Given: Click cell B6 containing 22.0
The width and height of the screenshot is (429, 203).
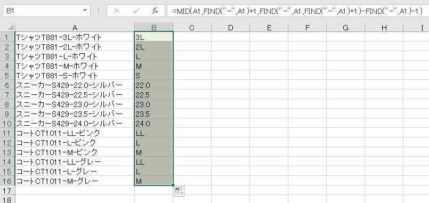Looking at the screenshot, I should (x=154, y=85).
